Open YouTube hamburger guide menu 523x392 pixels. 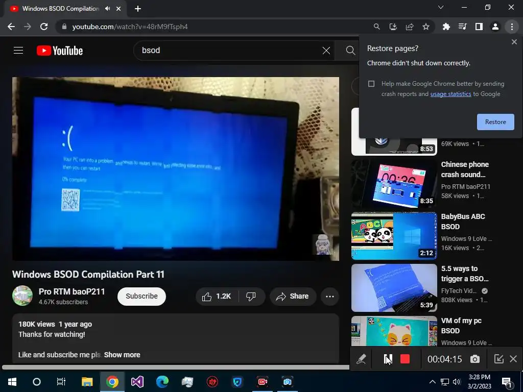click(x=18, y=51)
